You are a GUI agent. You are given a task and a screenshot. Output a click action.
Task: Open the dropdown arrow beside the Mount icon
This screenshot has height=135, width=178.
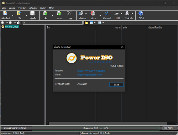[x=132, y=14]
